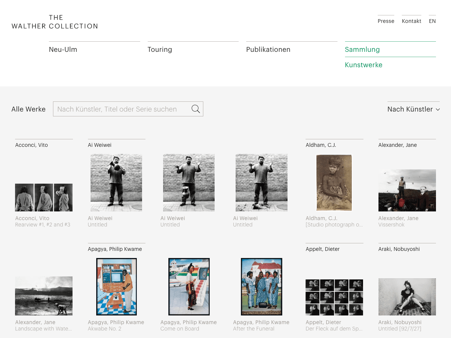The height and width of the screenshot is (338, 451).
Task: Open the Publikationen menu item
Action: click(268, 50)
